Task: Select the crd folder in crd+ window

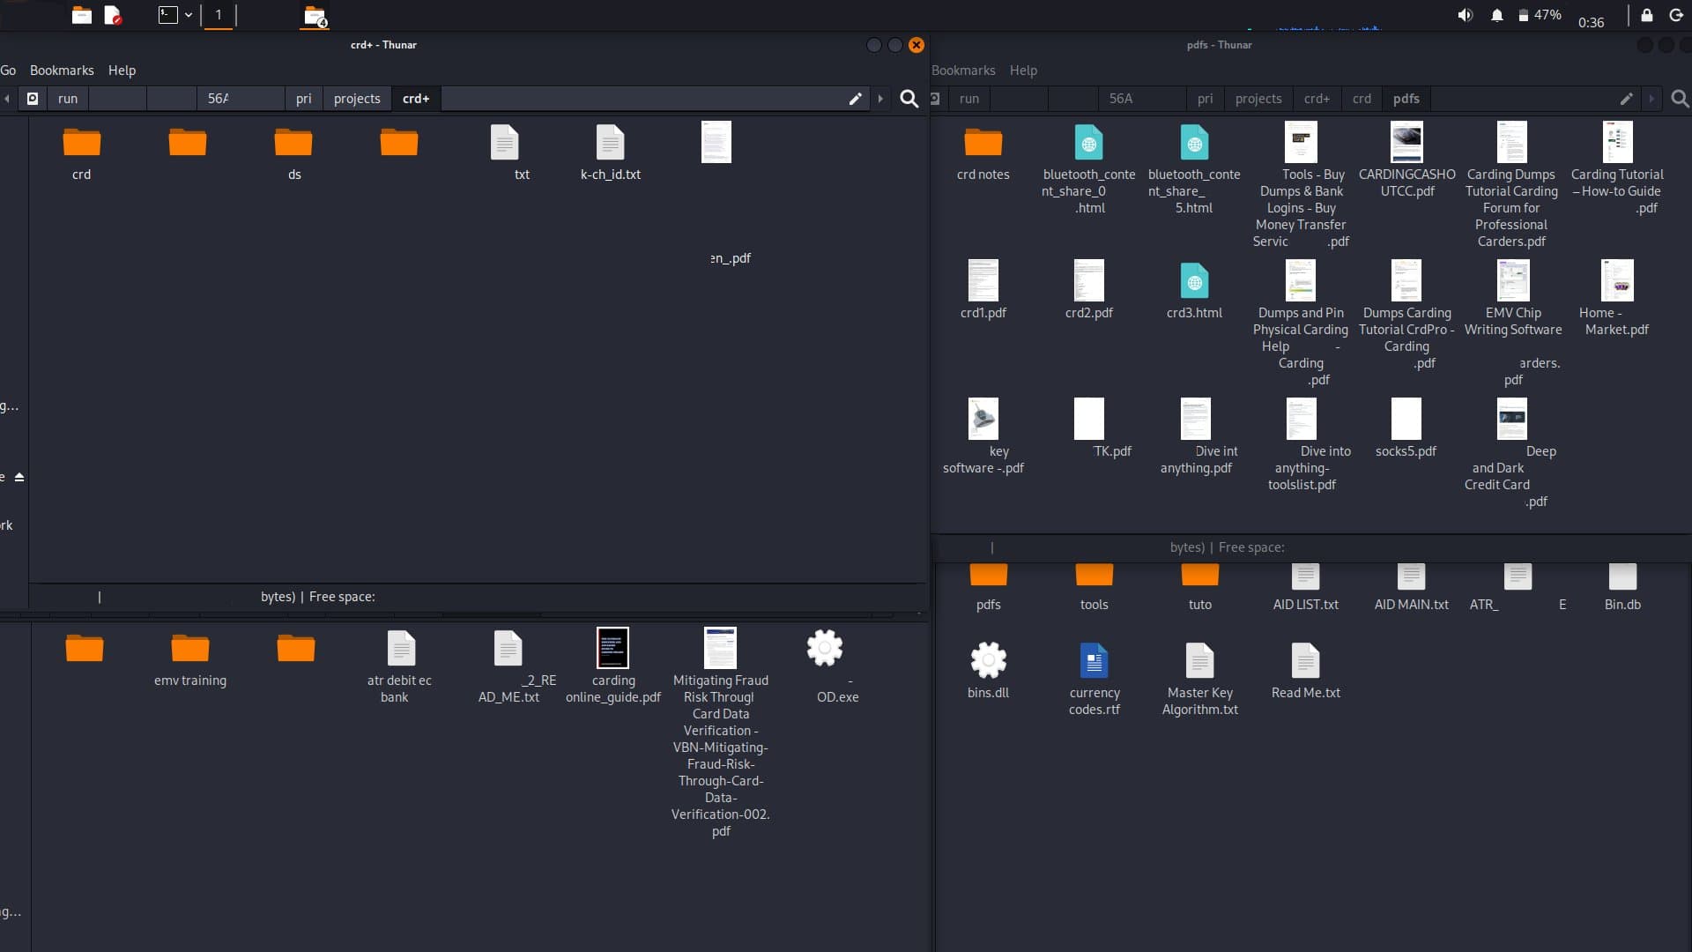Action: (82, 152)
